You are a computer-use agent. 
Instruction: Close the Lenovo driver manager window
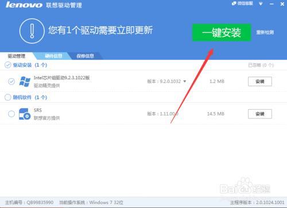click(282, 4)
